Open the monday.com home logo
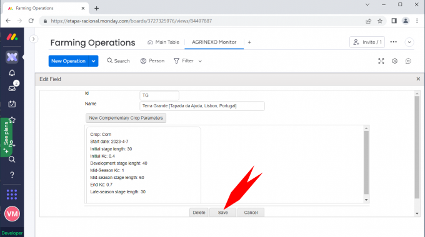Image resolution: width=425 pixels, height=237 pixels. [12, 37]
